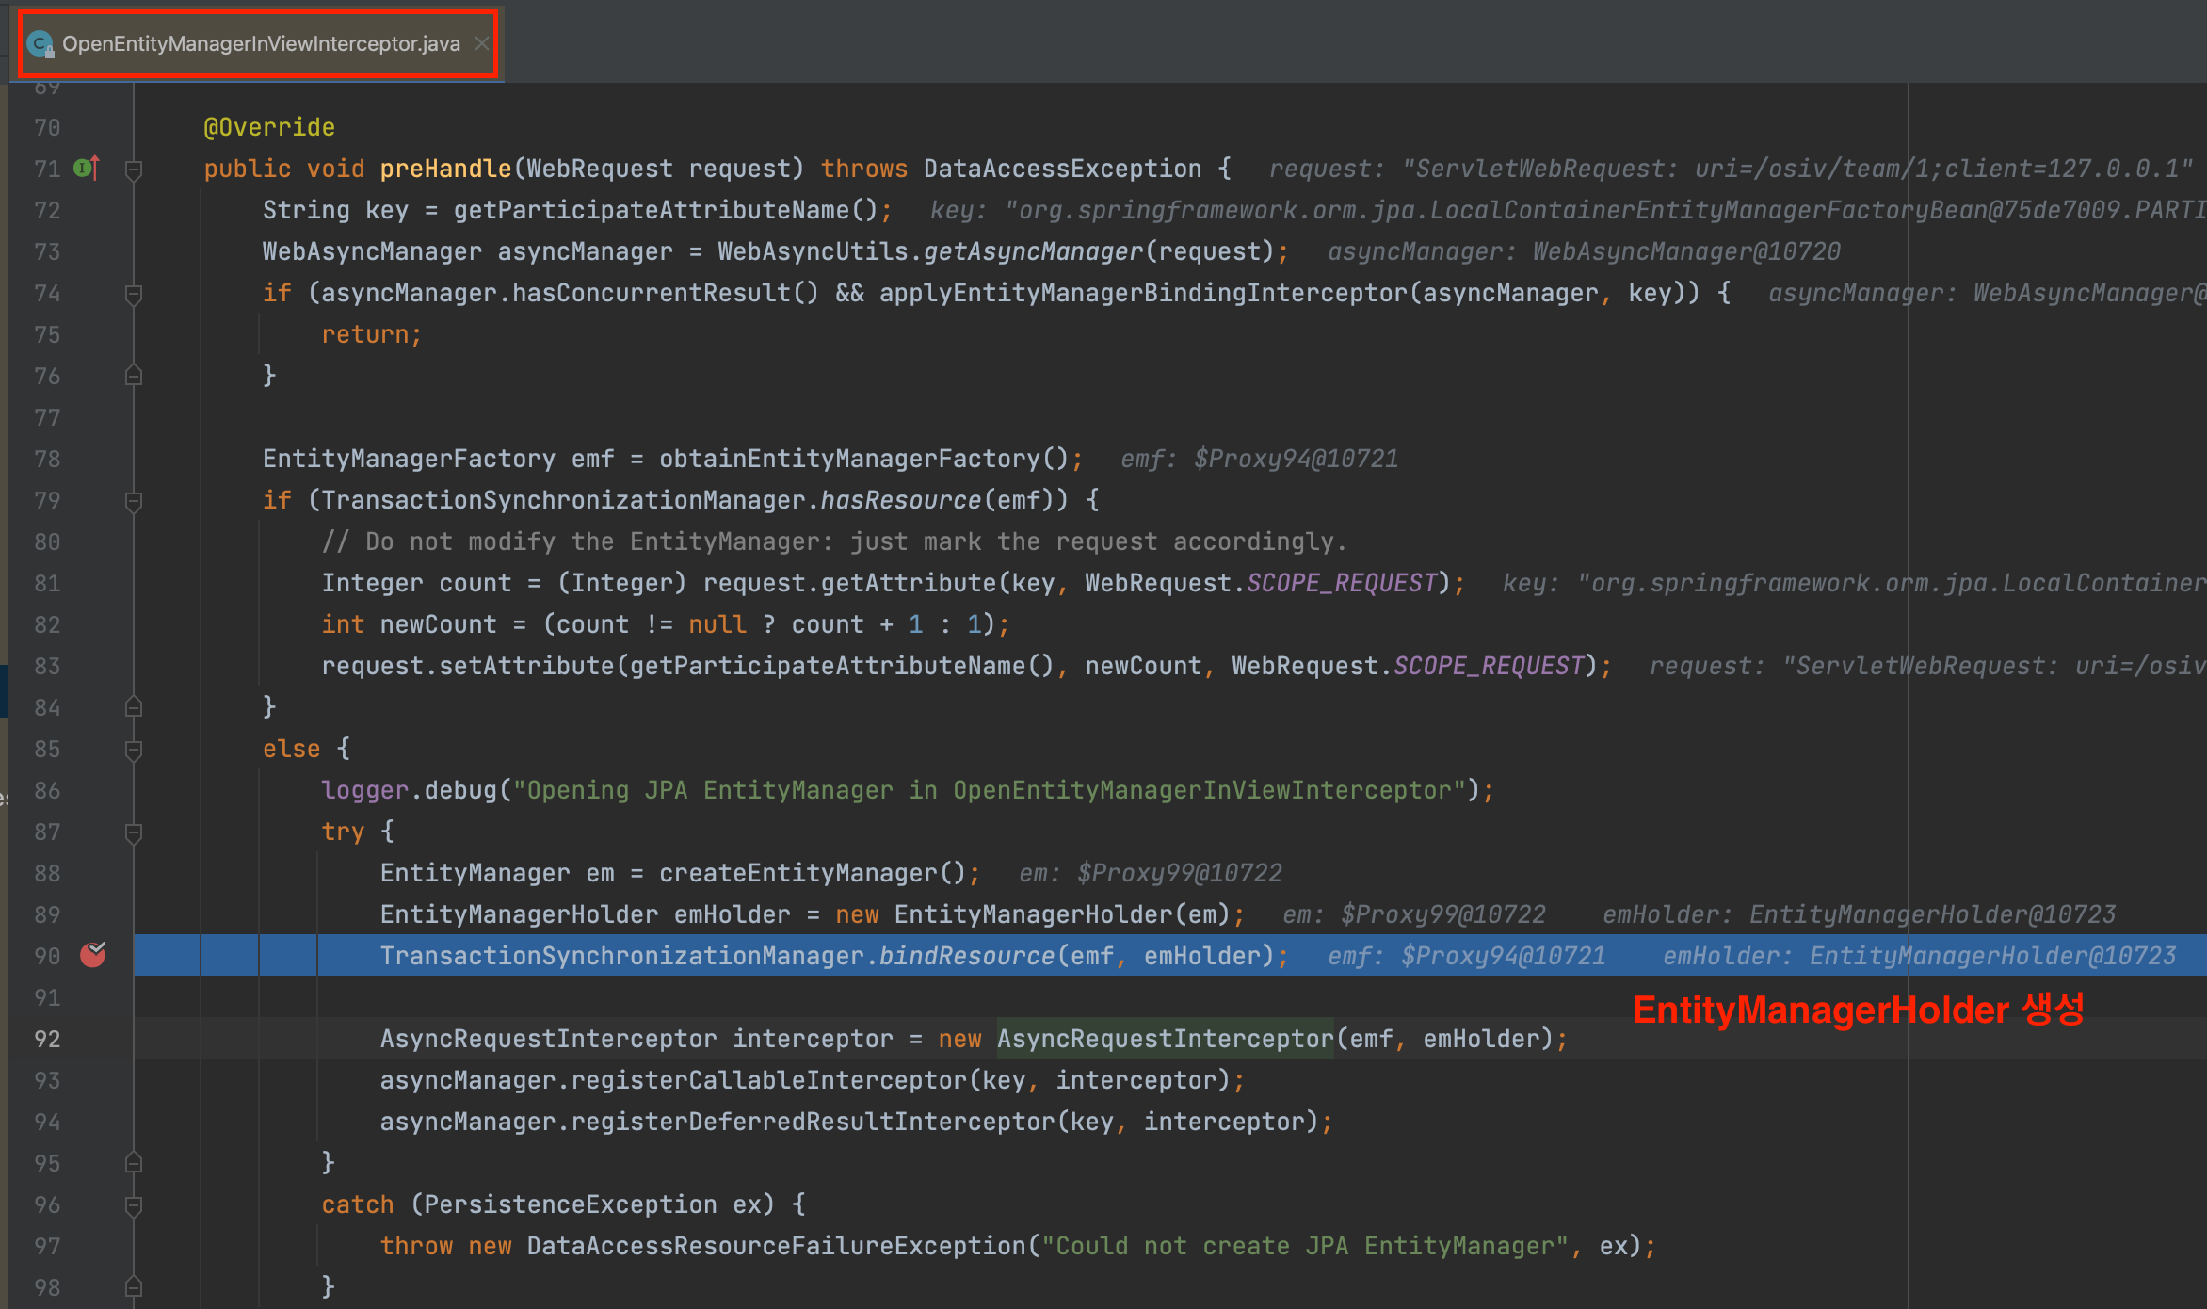Click the fold end marker on line 76
Viewport: 2207px width, 1309px height.
134,376
